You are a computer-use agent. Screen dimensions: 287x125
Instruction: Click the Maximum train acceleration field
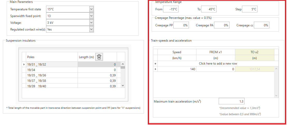(231, 101)
